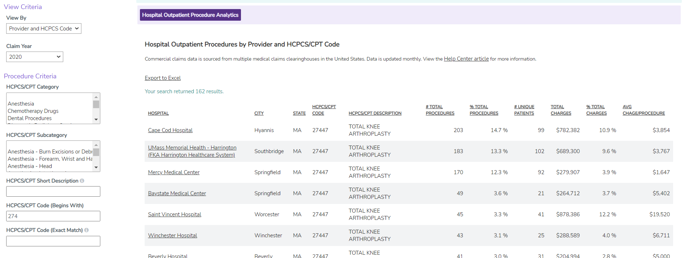The width and height of the screenshot is (684, 258).
Task: Click the 'Hyannis' city cell
Action: click(264, 130)
